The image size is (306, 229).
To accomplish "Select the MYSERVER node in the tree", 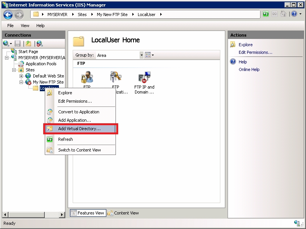I will [42, 58].
